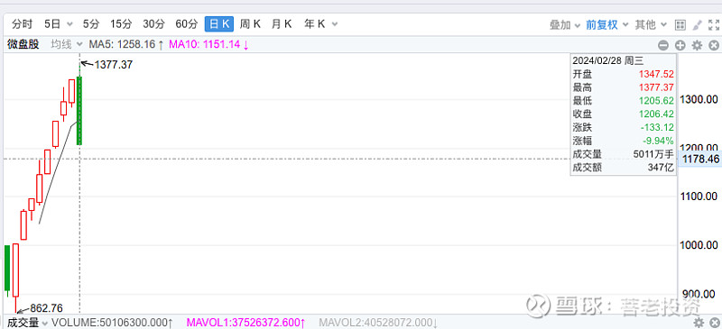722x329 pixels.
Task: Close the 成交量 volume panel
Action: click(715, 322)
